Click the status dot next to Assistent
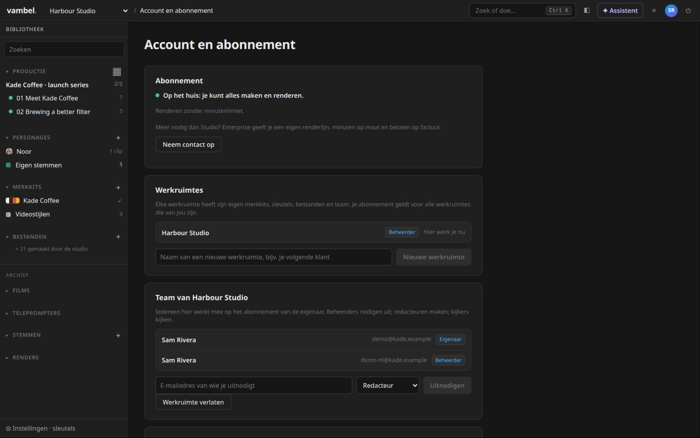 654,11
